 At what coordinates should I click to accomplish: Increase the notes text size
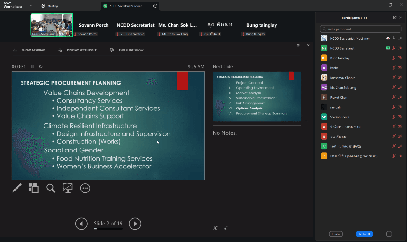215,228
